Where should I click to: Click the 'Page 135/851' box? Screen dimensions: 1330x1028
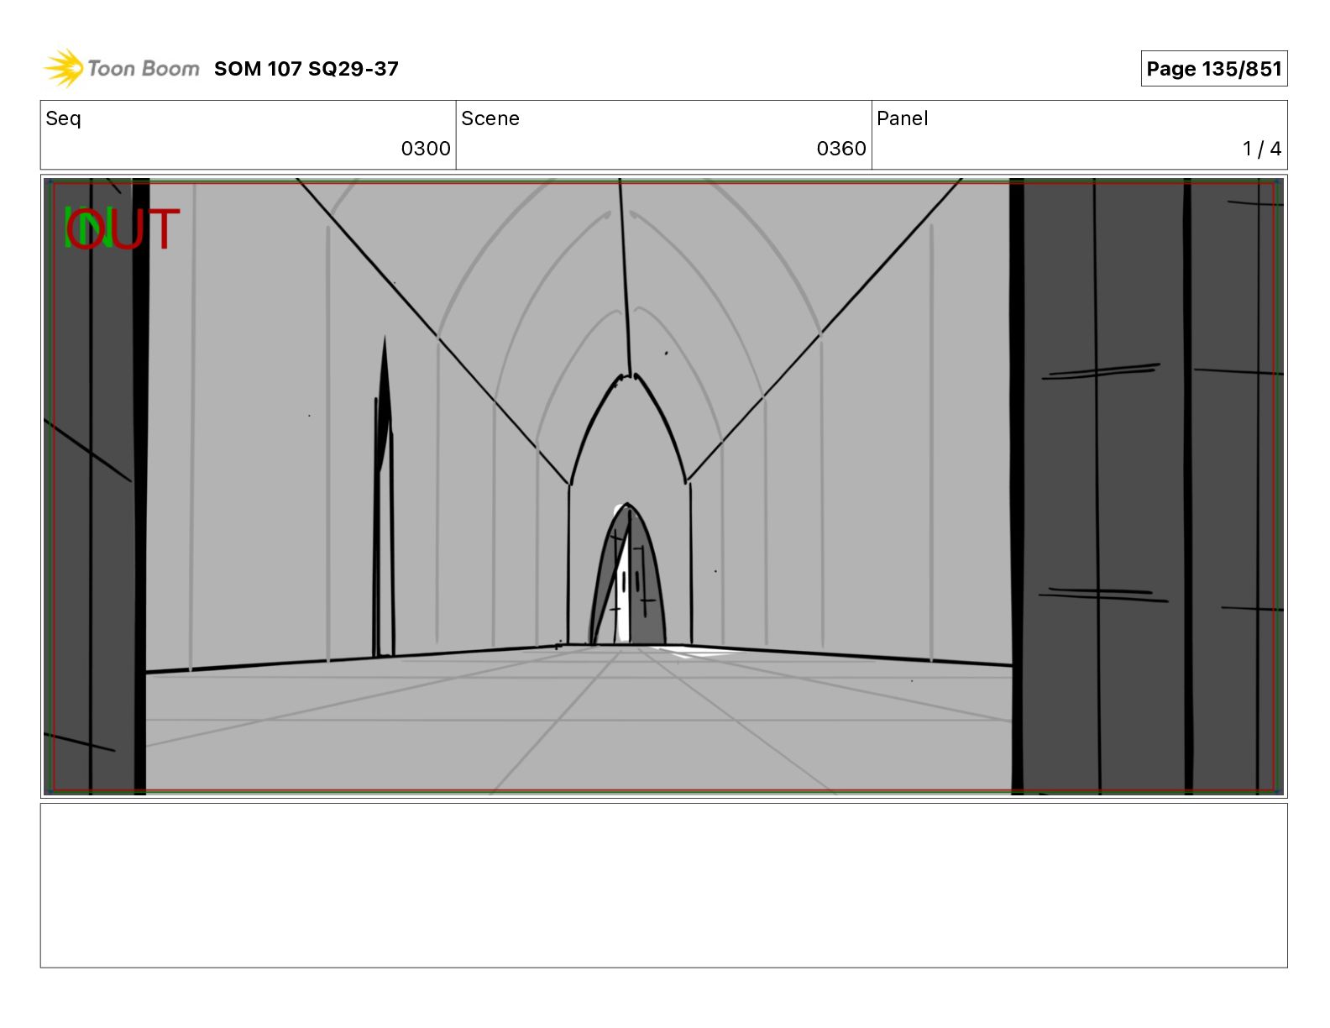[1213, 69]
